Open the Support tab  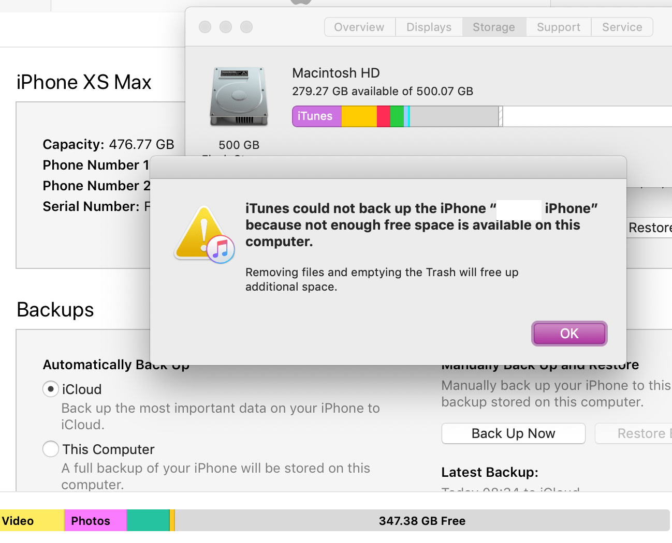click(558, 27)
